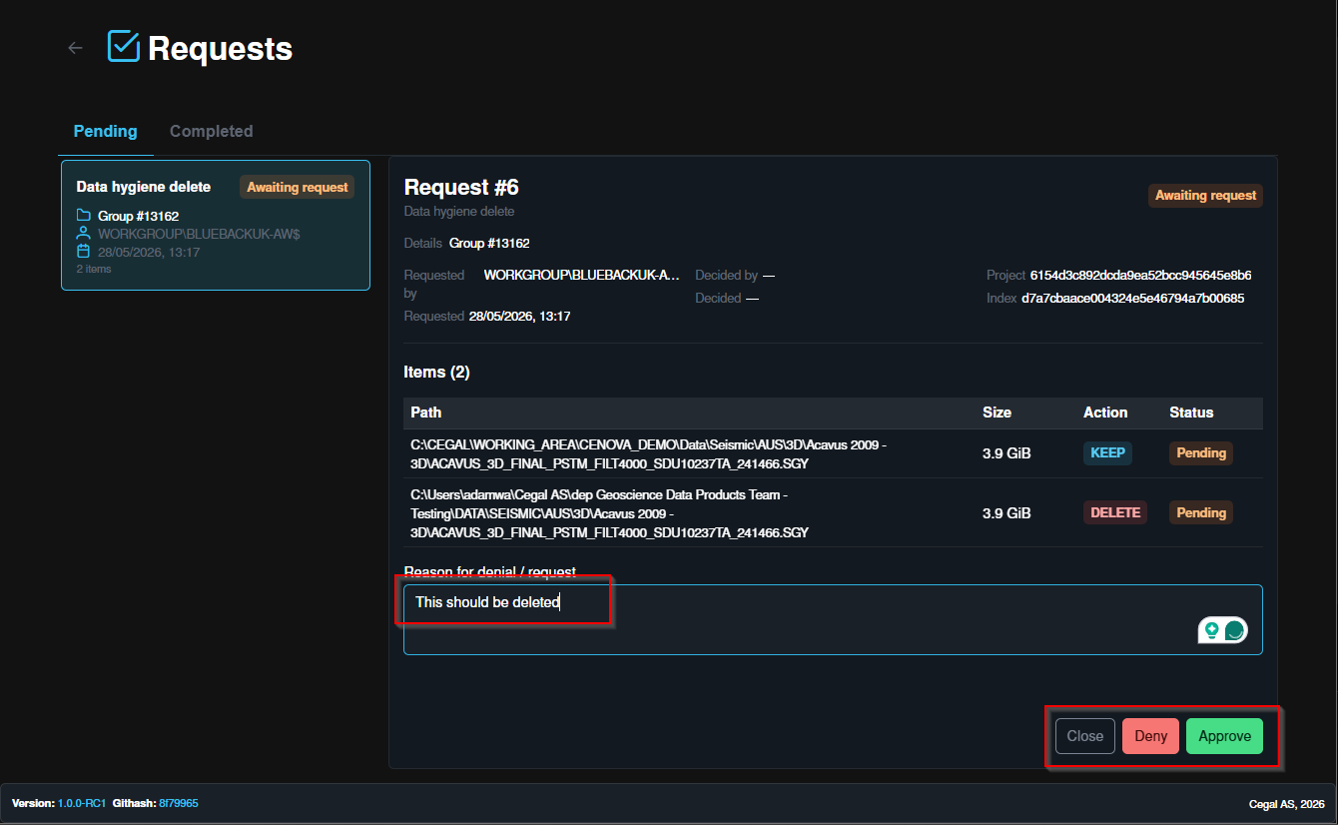Click the round green icon in the reason field

pyautogui.click(x=1235, y=630)
